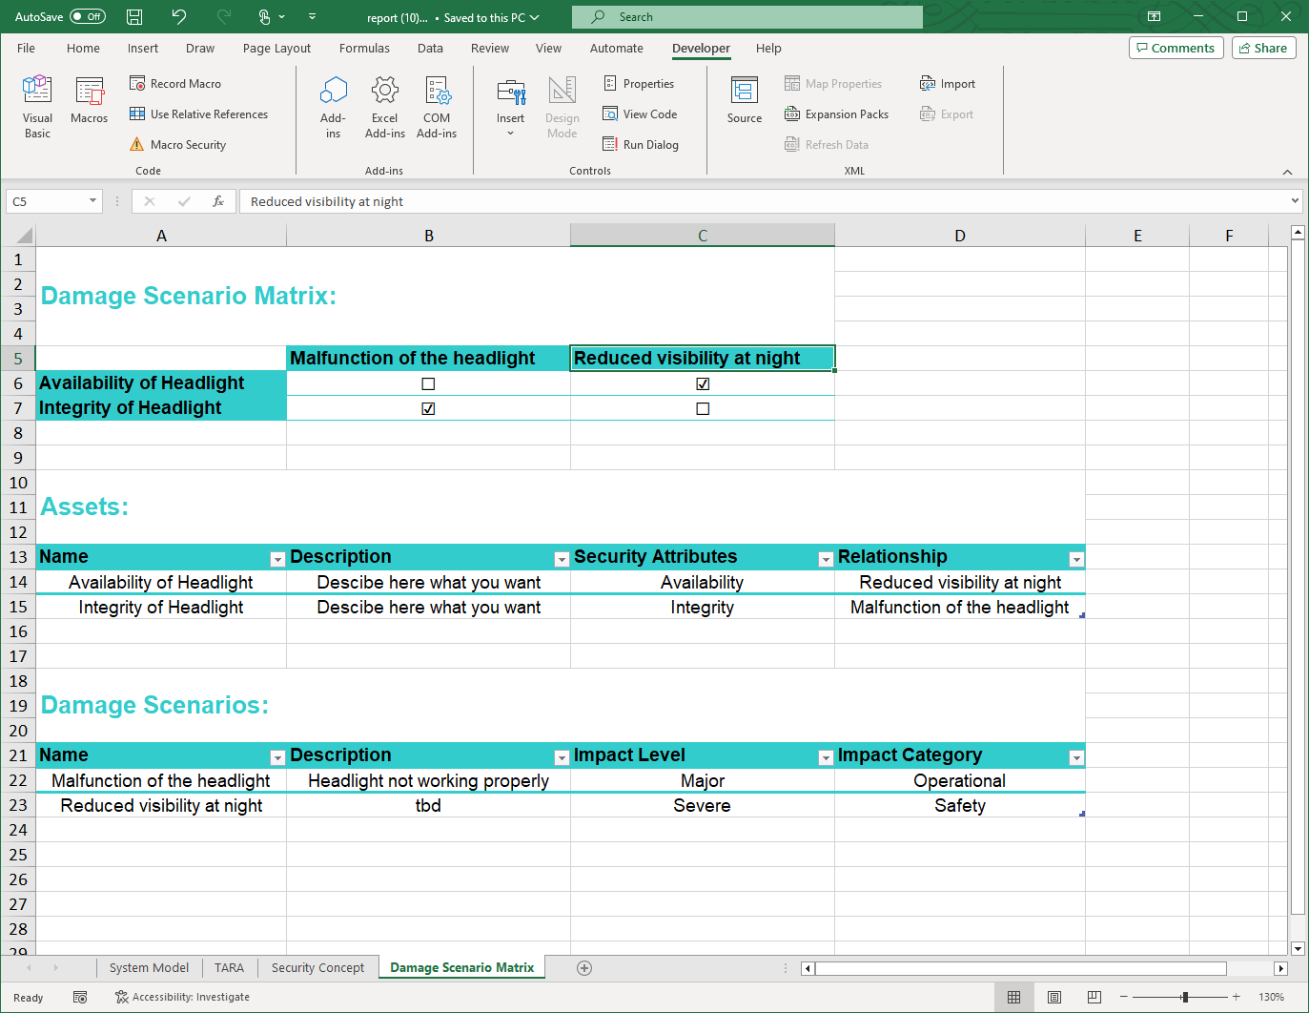The width and height of the screenshot is (1309, 1013).
Task: Open Impact Level filter dropdown
Action: click(x=826, y=758)
